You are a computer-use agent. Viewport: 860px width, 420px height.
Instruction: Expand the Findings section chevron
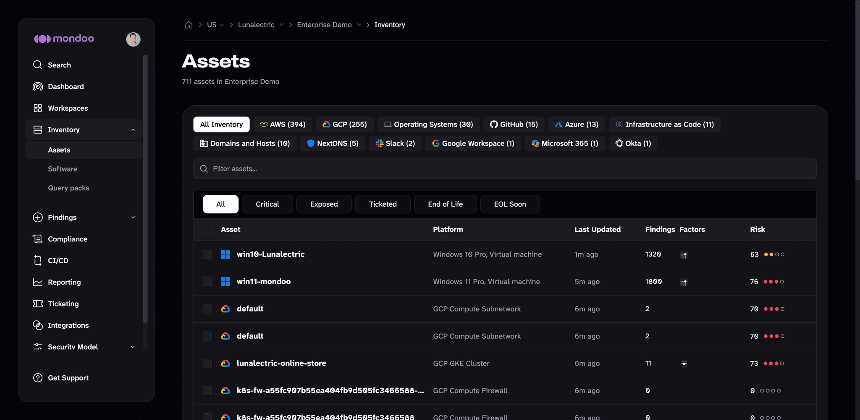(133, 217)
